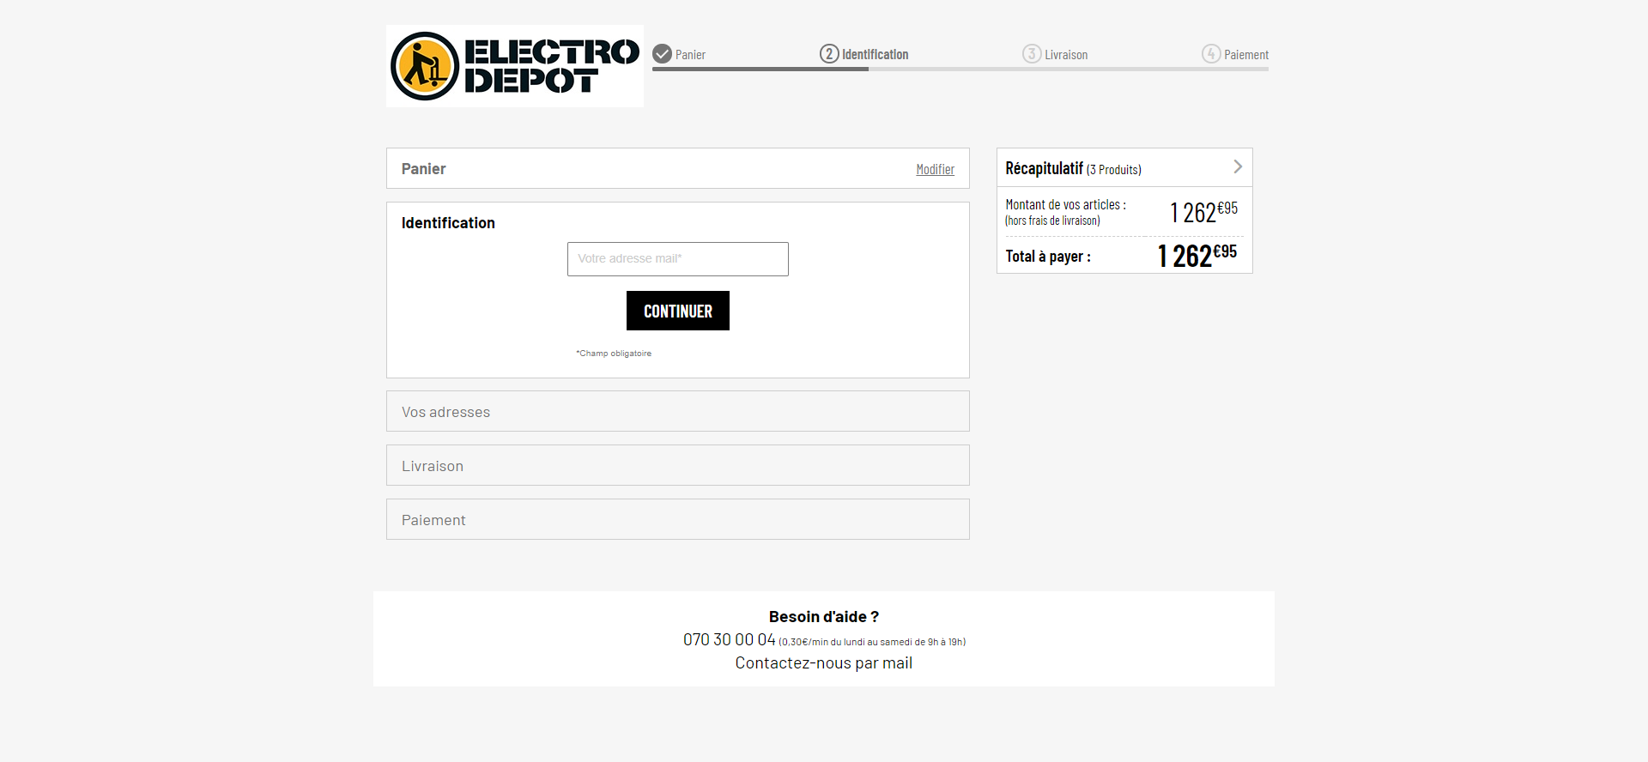Image resolution: width=1648 pixels, height=762 pixels.
Task: Click the Modifier link for the cart
Action: [935, 170]
